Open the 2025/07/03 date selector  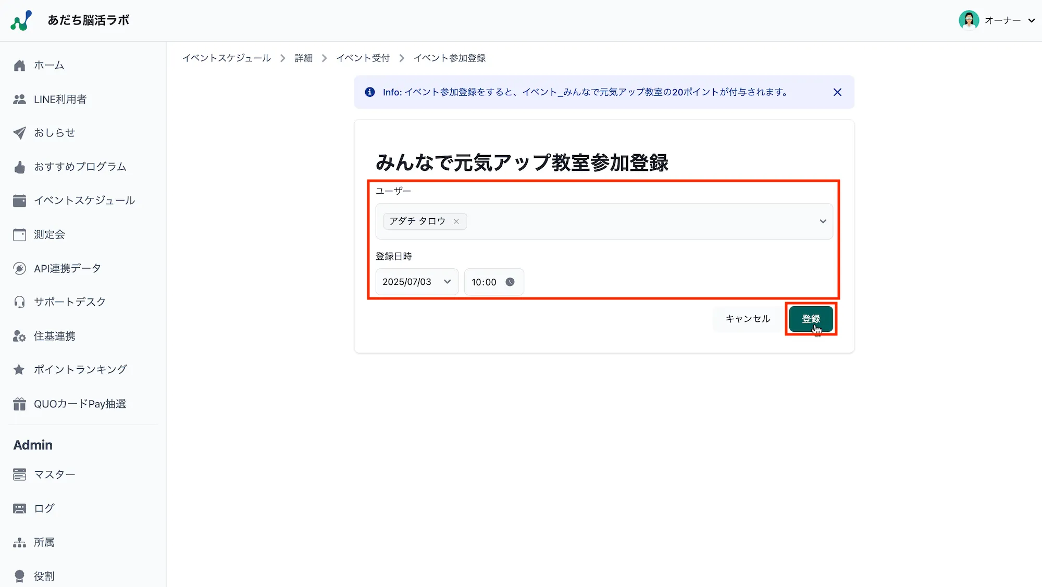[x=416, y=282]
